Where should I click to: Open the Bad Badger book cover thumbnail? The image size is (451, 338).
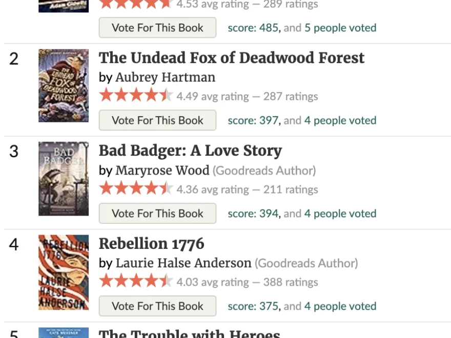(64, 179)
